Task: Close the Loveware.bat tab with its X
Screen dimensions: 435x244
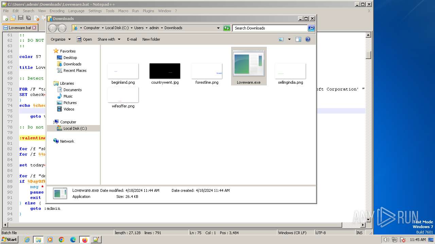Action: click(x=34, y=28)
